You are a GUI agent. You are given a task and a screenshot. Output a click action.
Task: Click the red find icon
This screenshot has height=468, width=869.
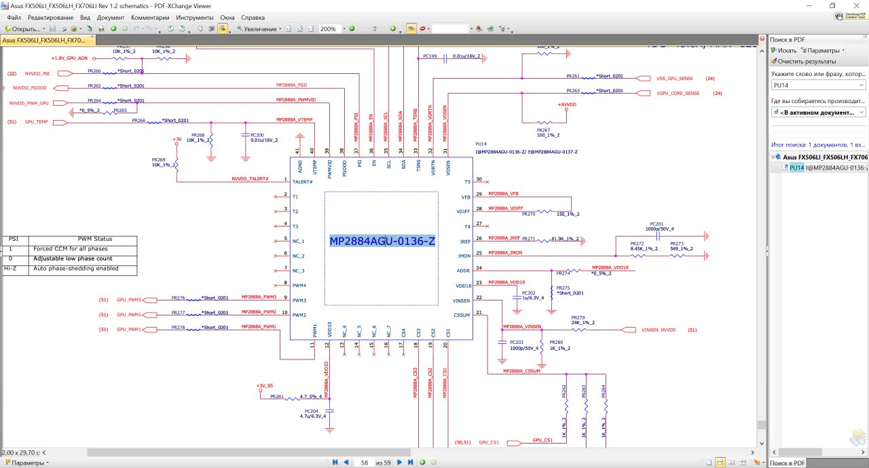click(x=422, y=29)
